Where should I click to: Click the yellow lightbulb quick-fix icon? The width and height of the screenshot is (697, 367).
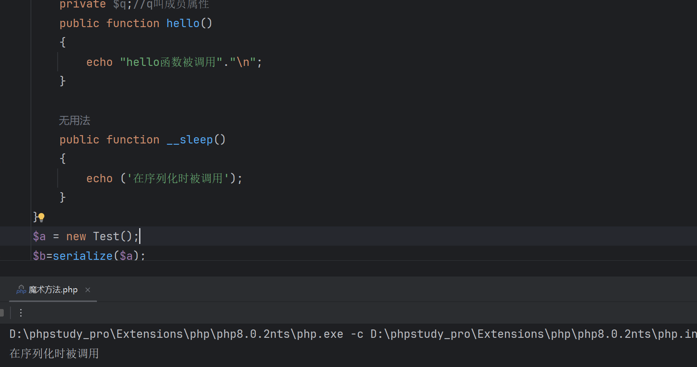click(x=41, y=217)
